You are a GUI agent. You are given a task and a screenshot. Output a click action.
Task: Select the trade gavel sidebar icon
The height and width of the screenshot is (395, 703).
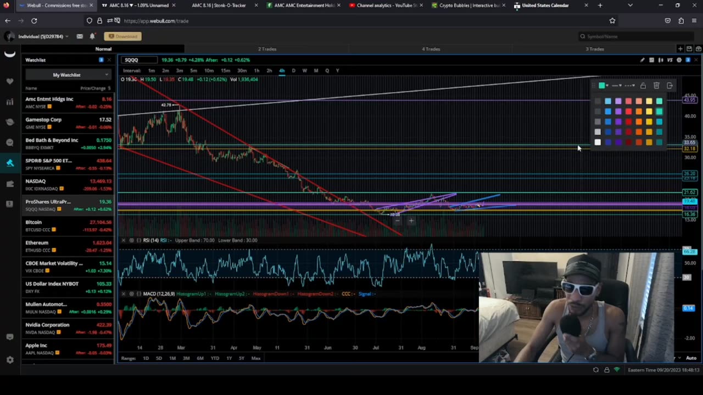click(x=9, y=162)
